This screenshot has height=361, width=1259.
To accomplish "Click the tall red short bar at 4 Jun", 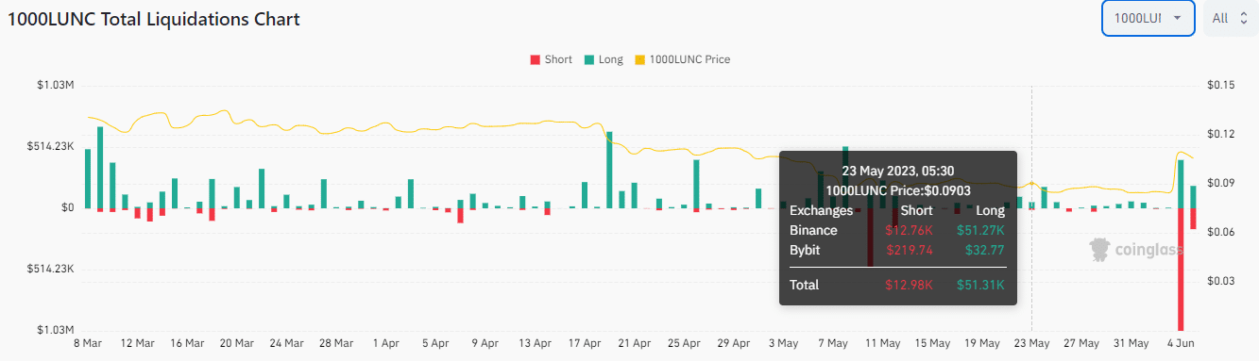I will 1181,269.
